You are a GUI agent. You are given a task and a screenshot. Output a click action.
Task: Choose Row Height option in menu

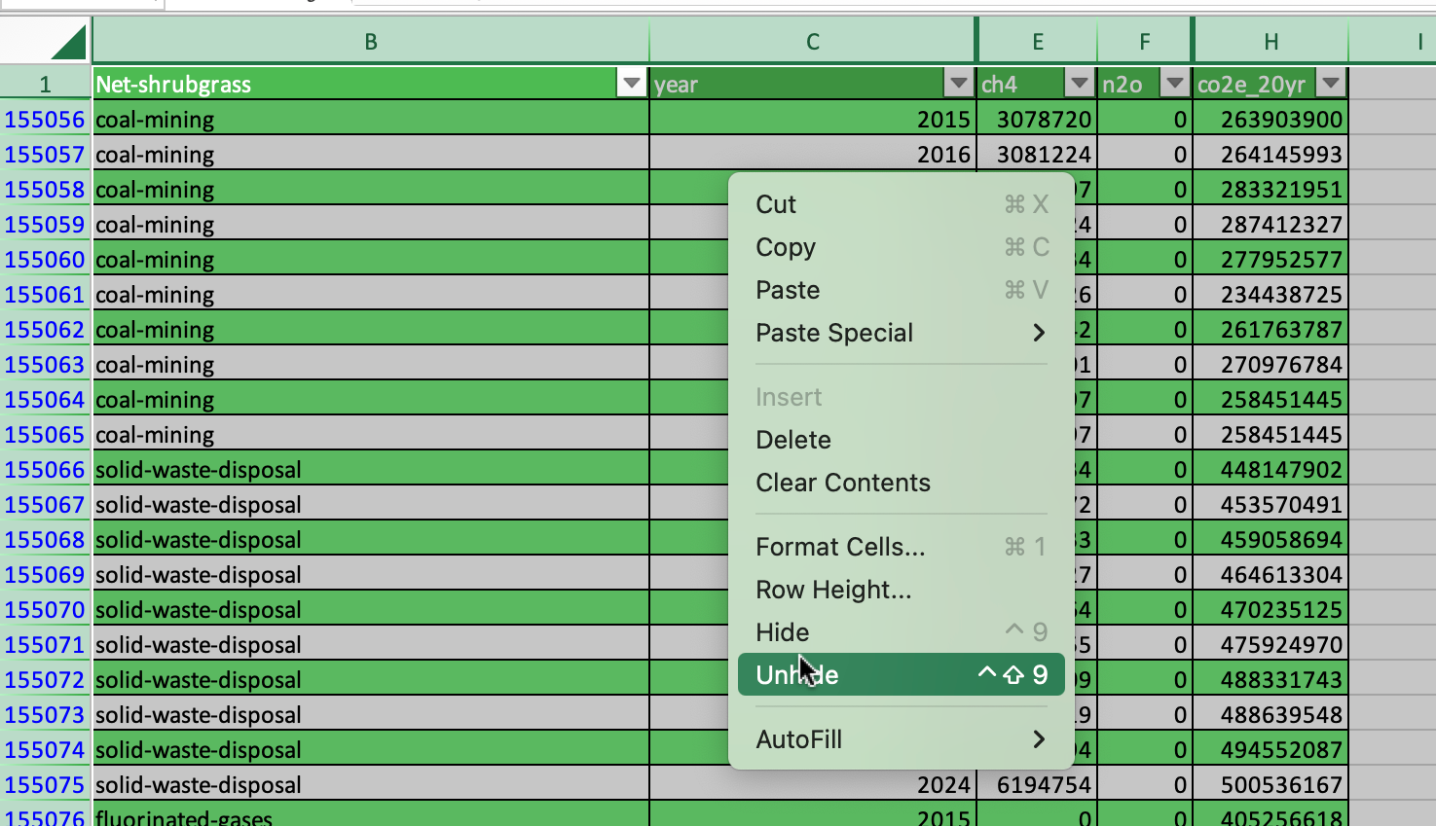point(902,590)
